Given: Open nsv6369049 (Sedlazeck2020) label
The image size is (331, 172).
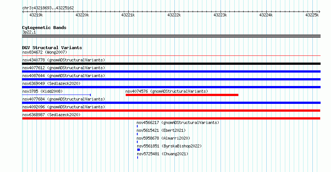Looking at the screenshot, I should coord(51,83).
